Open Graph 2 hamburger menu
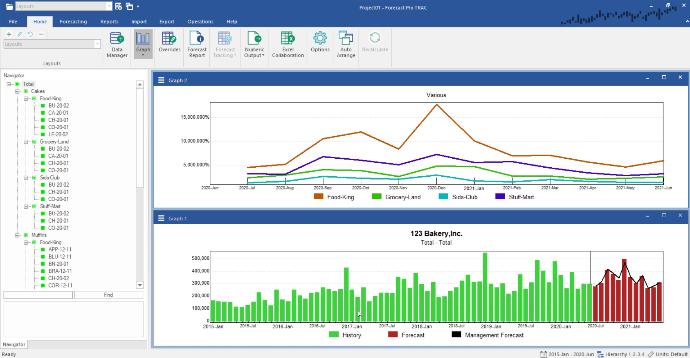The image size is (690, 358). 161,80
